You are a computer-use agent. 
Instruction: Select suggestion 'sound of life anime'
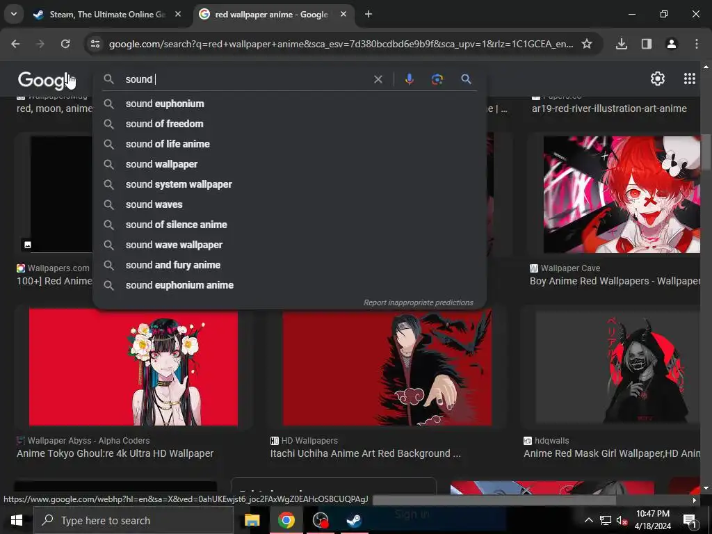point(289,144)
